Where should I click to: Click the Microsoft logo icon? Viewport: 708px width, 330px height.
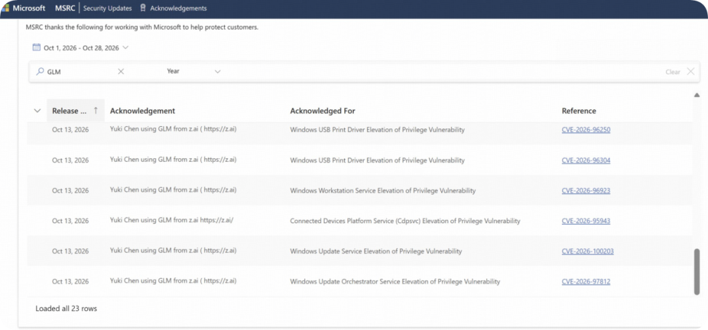(x=5, y=8)
